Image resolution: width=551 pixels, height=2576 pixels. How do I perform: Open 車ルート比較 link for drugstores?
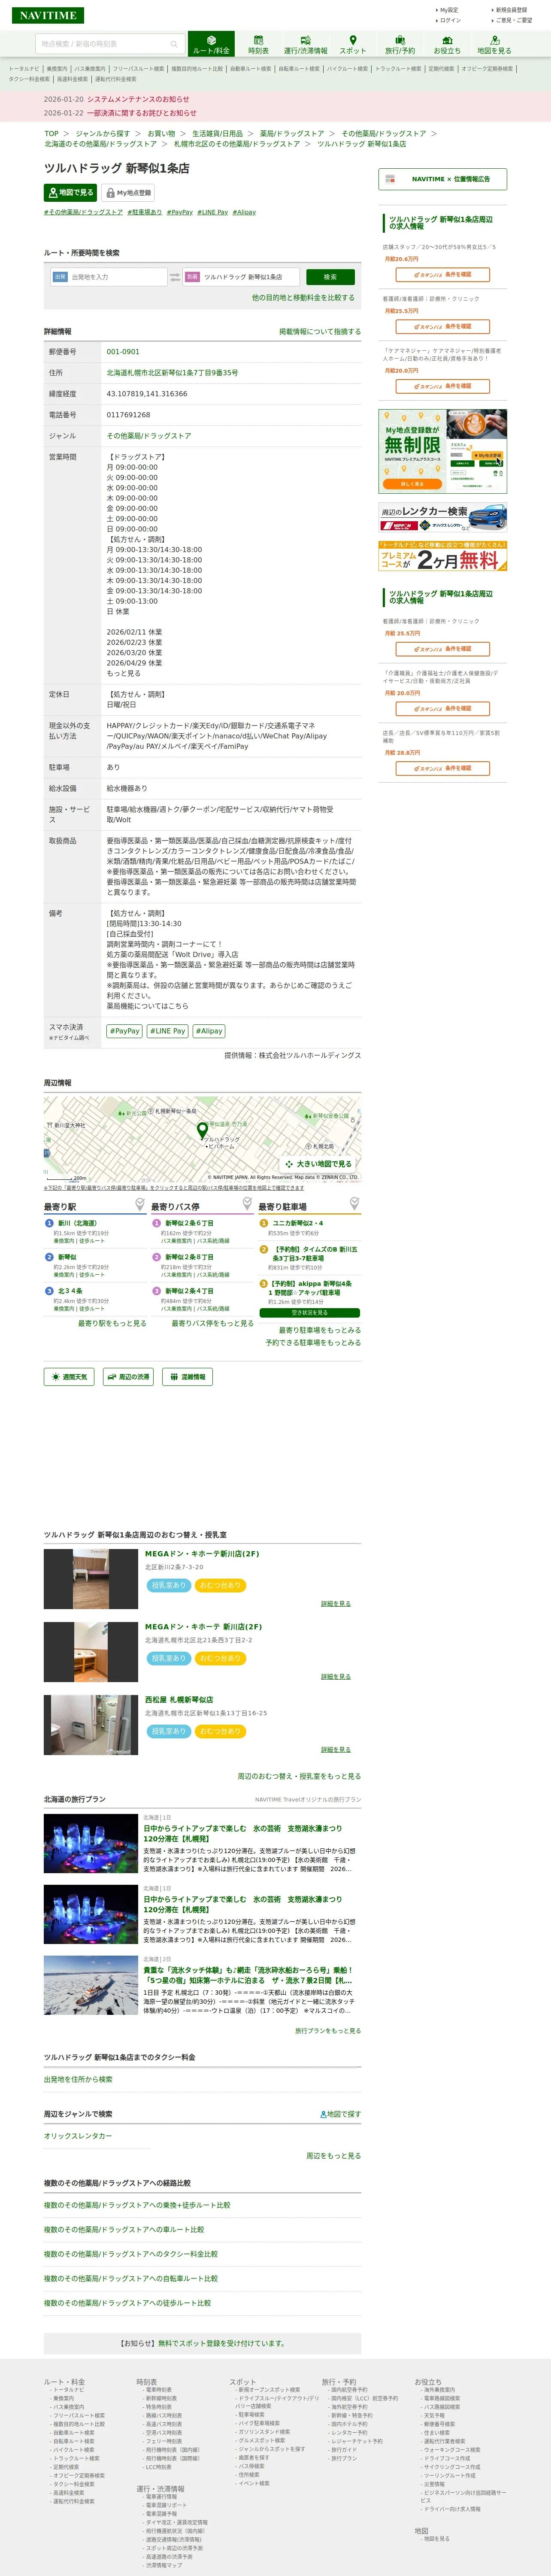click(124, 2229)
